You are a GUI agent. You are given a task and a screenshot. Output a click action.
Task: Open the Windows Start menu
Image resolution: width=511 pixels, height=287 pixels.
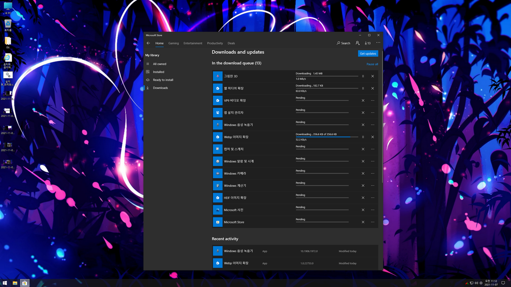5,283
